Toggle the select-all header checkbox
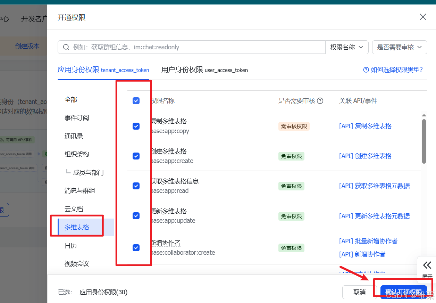 [136, 101]
